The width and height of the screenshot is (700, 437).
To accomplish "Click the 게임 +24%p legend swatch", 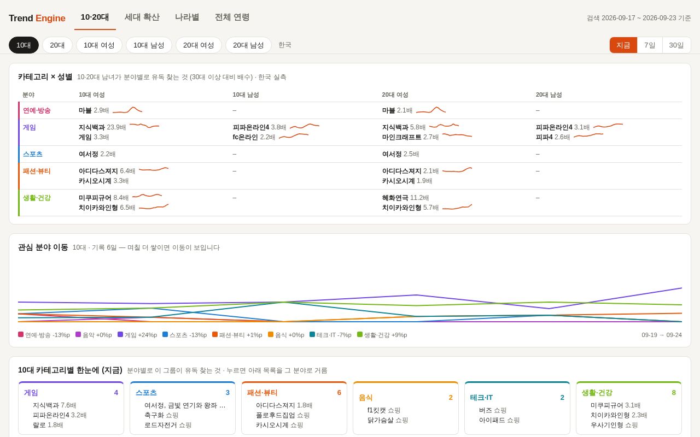I will 120,334.
